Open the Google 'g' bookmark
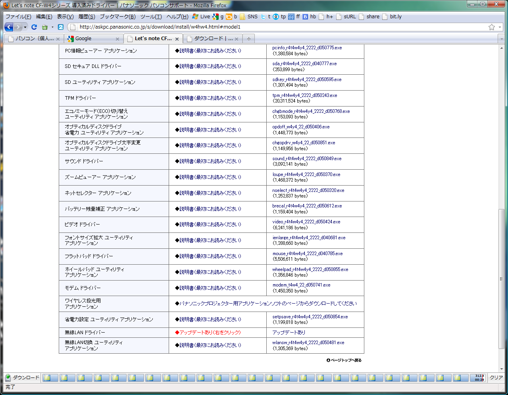The image size is (508, 395). pos(218,17)
